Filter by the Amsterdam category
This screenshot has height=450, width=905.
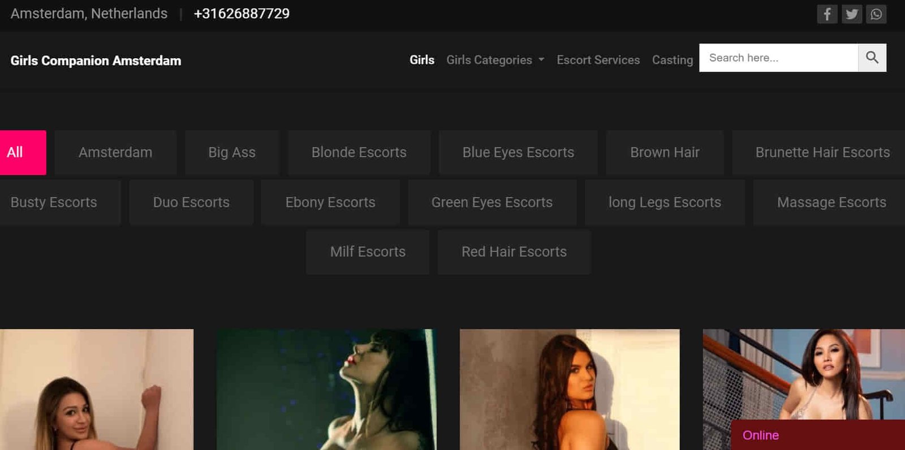pos(115,153)
